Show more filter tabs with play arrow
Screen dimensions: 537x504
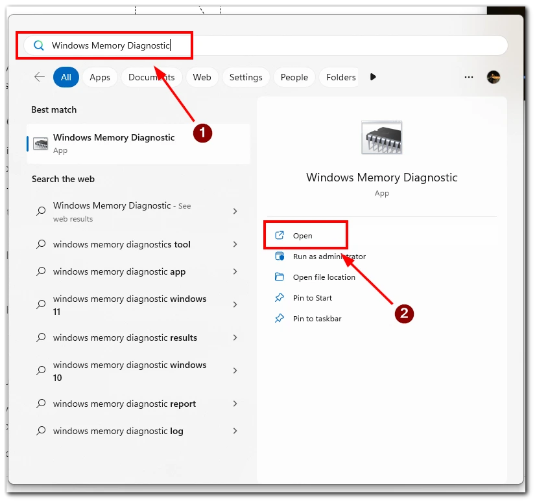[373, 77]
